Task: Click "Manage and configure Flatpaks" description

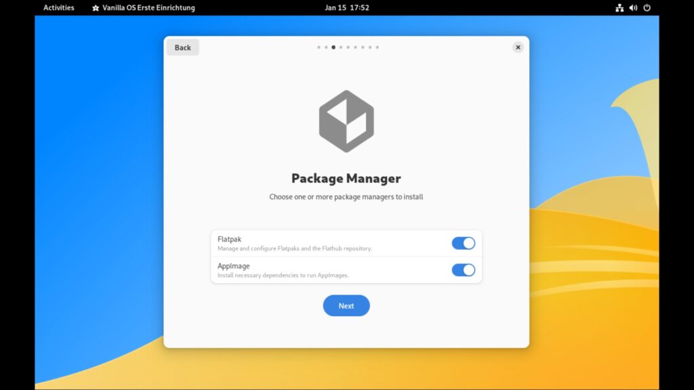Action: (295, 248)
